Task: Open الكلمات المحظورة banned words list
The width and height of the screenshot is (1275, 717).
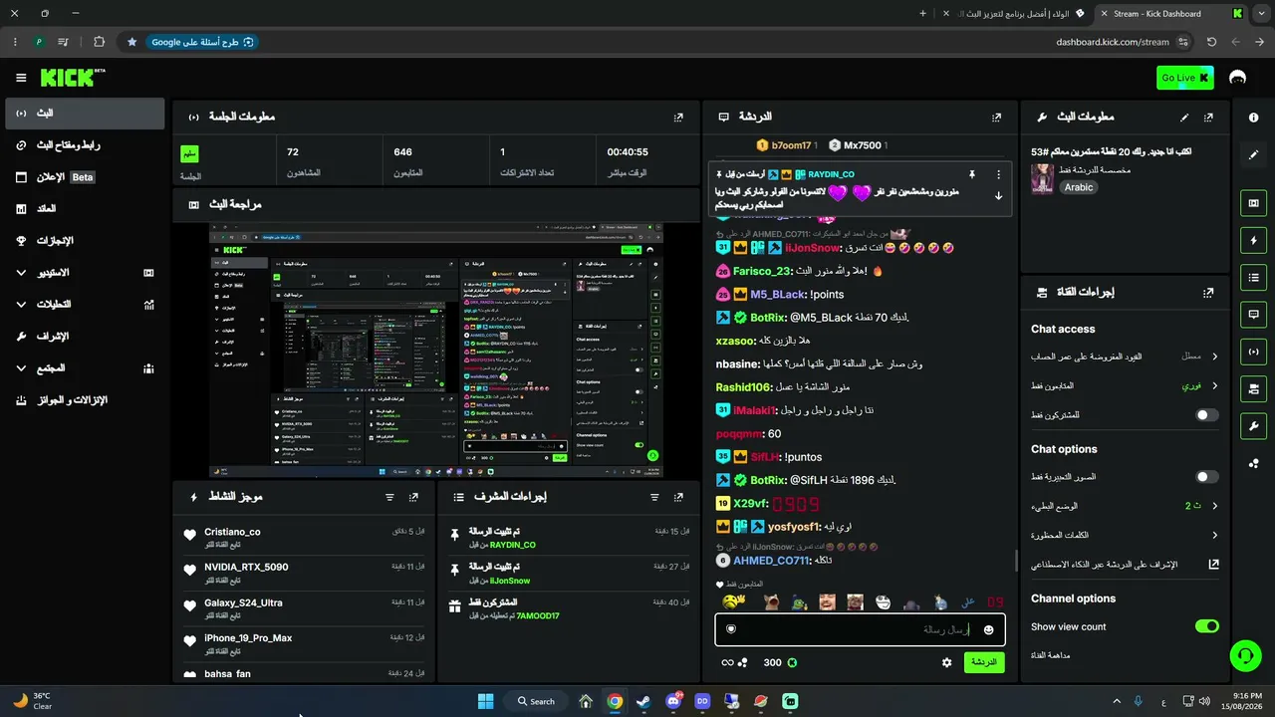Action: [x=1125, y=535]
